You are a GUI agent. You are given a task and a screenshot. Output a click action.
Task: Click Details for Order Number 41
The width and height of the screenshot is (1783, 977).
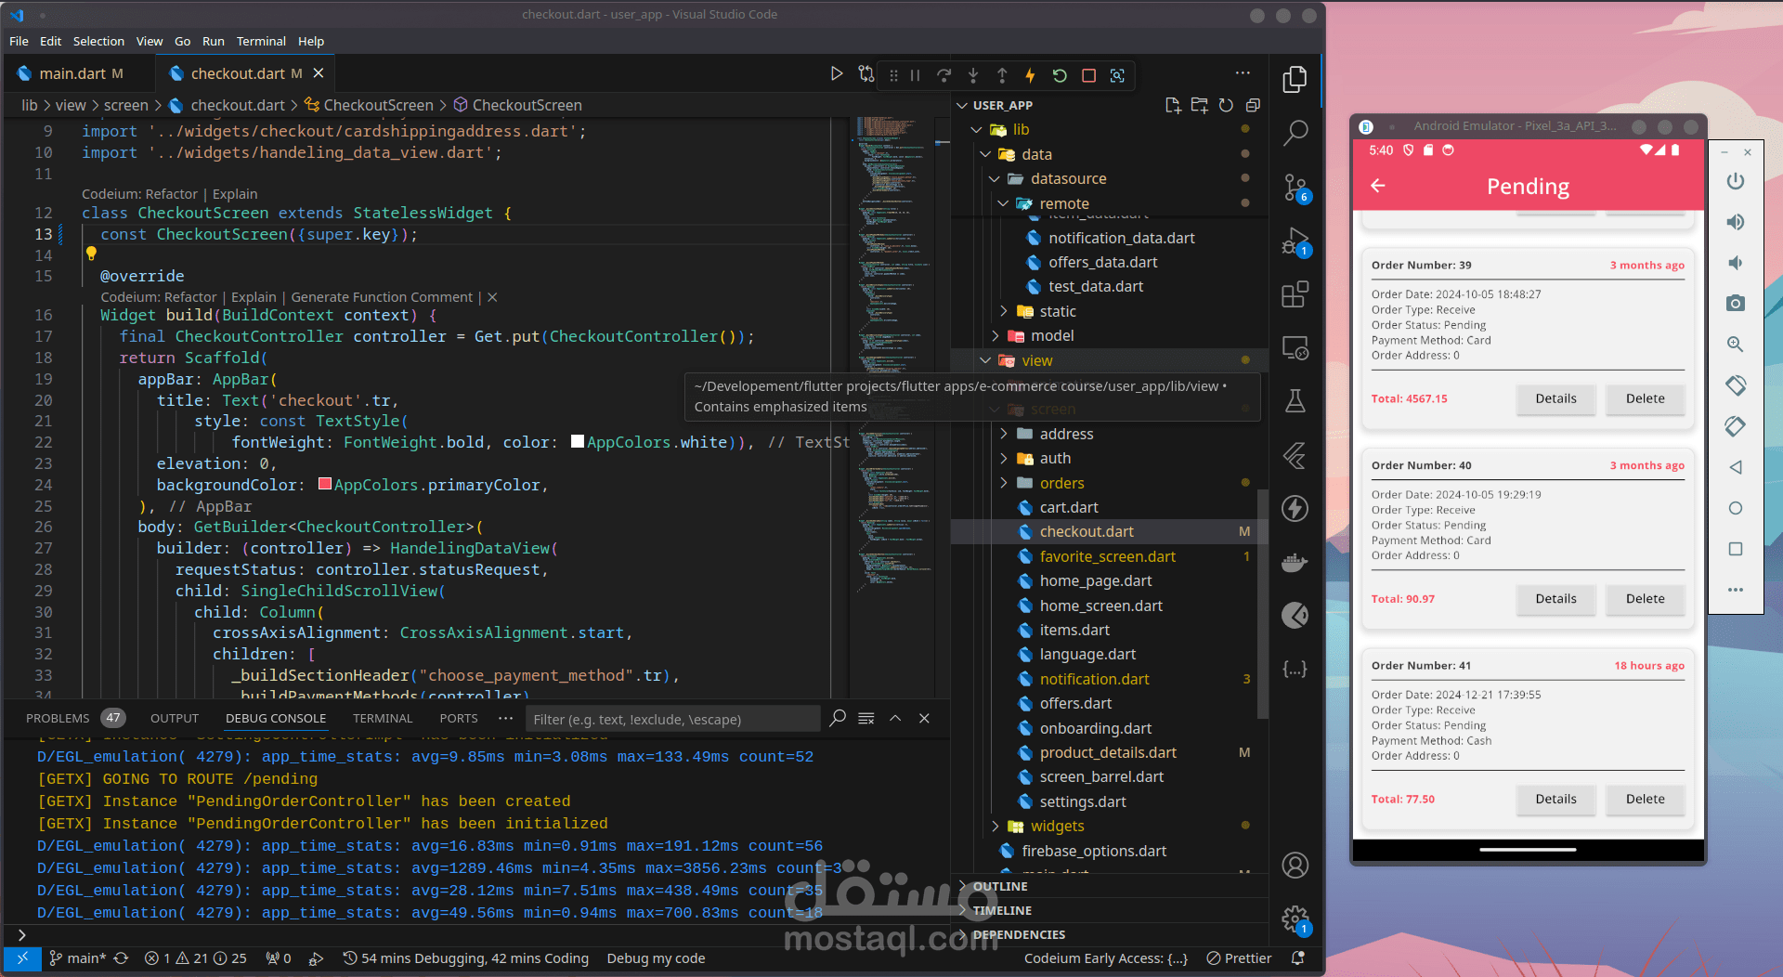(1555, 799)
